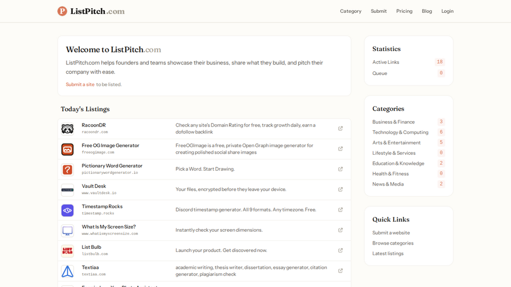Select the Business & Finance category
Image resolution: width=511 pixels, height=287 pixels.
tap(393, 122)
